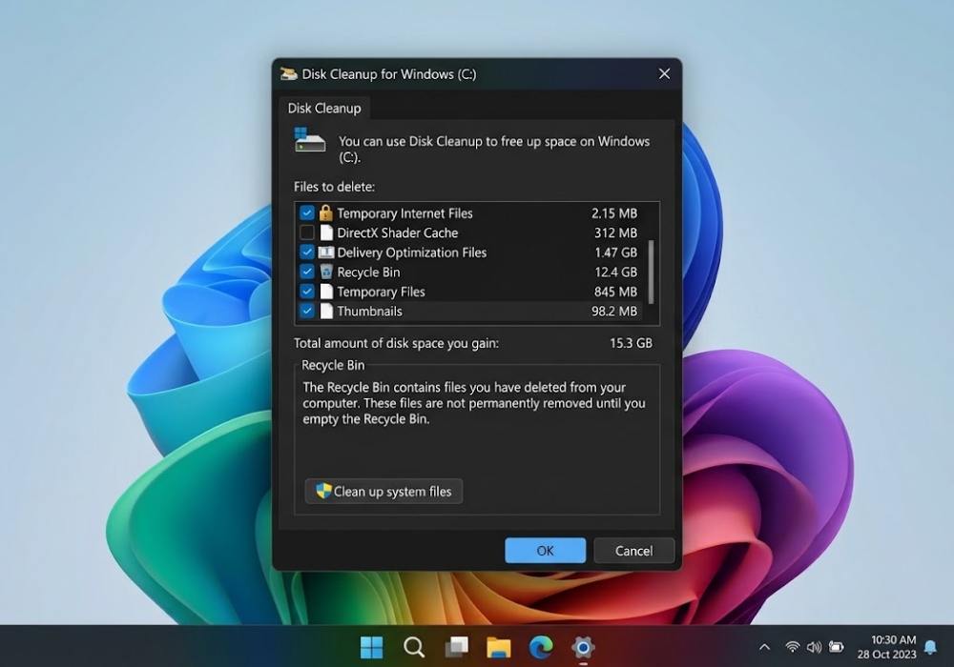Image resolution: width=954 pixels, height=667 pixels.
Task: Open Task View from the taskbar
Action: pos(456,647)
